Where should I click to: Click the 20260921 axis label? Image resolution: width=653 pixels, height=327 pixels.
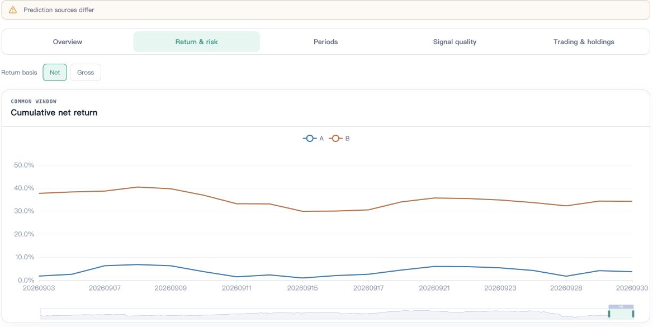[434, 288]
